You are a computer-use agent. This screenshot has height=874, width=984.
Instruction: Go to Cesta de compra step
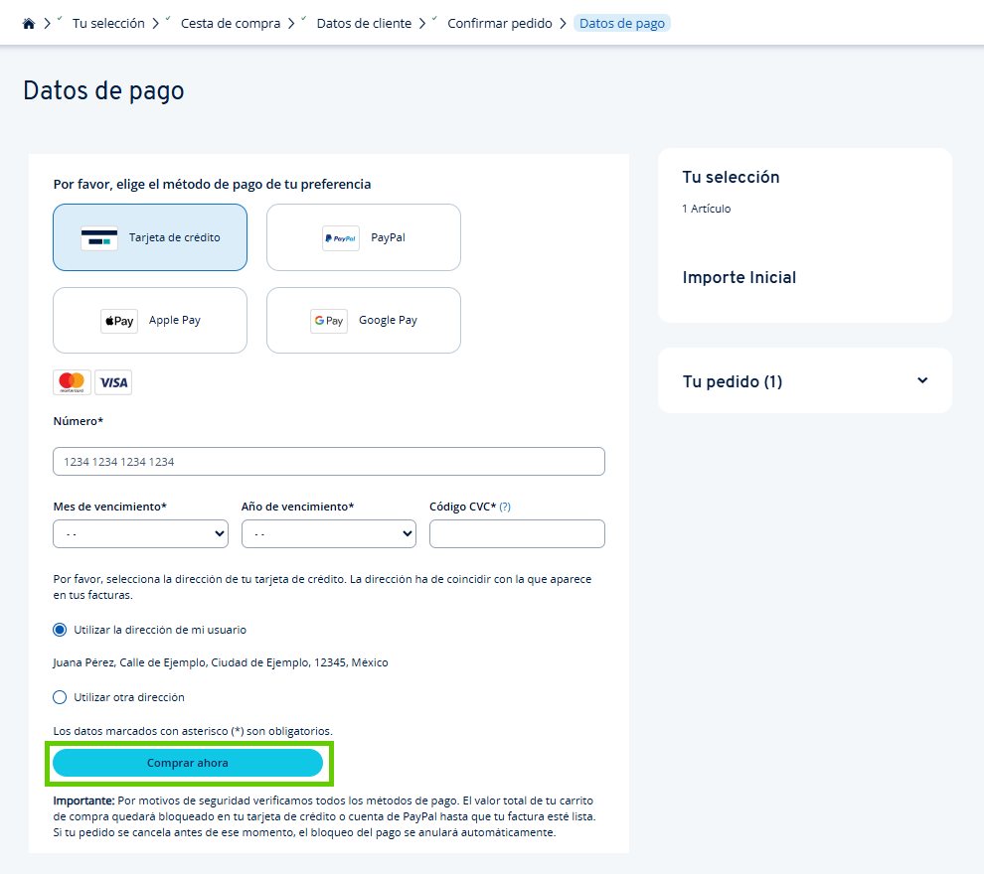(x=230, y=22)
